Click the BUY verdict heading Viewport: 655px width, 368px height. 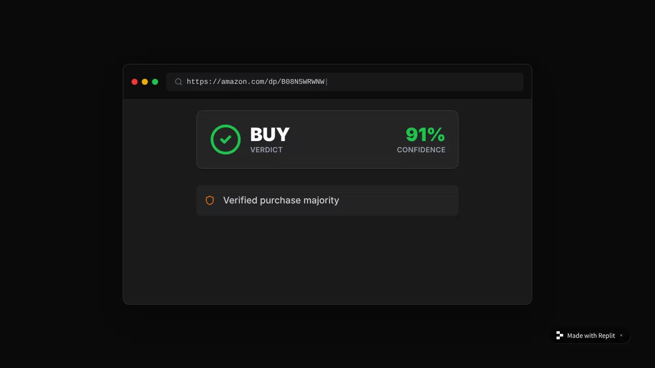(x=270, y=134)
